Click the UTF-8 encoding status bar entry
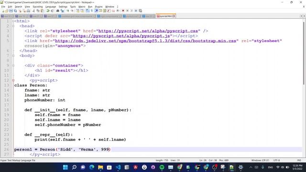This screenshot has height=172, width=306. click(x=276, y=161)
